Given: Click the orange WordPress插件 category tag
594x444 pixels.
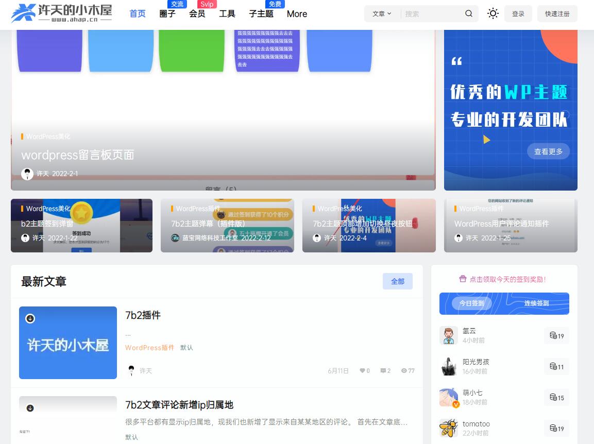Looking at the screenshot, I should point(149,348).
